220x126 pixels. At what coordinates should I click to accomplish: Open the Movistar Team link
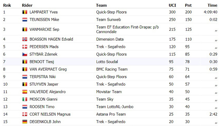pyautogui.click(x=109, y=92)
